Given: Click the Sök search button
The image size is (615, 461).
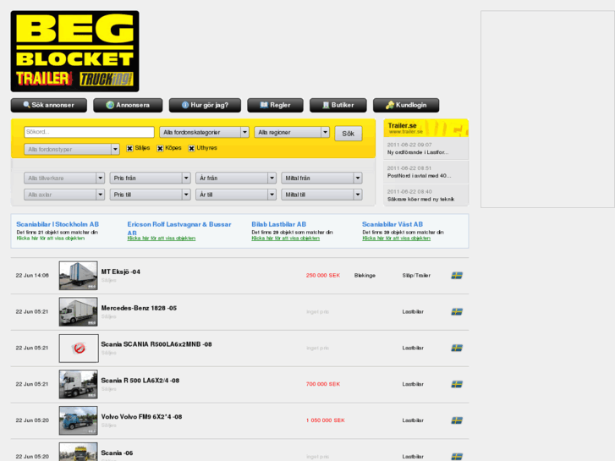Looking at the screenshot, I should pyautogui.click(x=349, y=134).
